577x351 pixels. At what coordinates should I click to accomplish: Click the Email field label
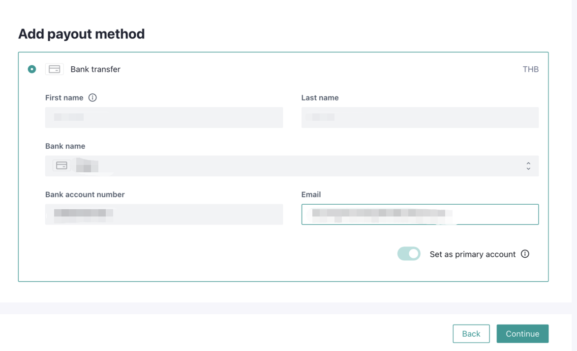tap(311, 194)
